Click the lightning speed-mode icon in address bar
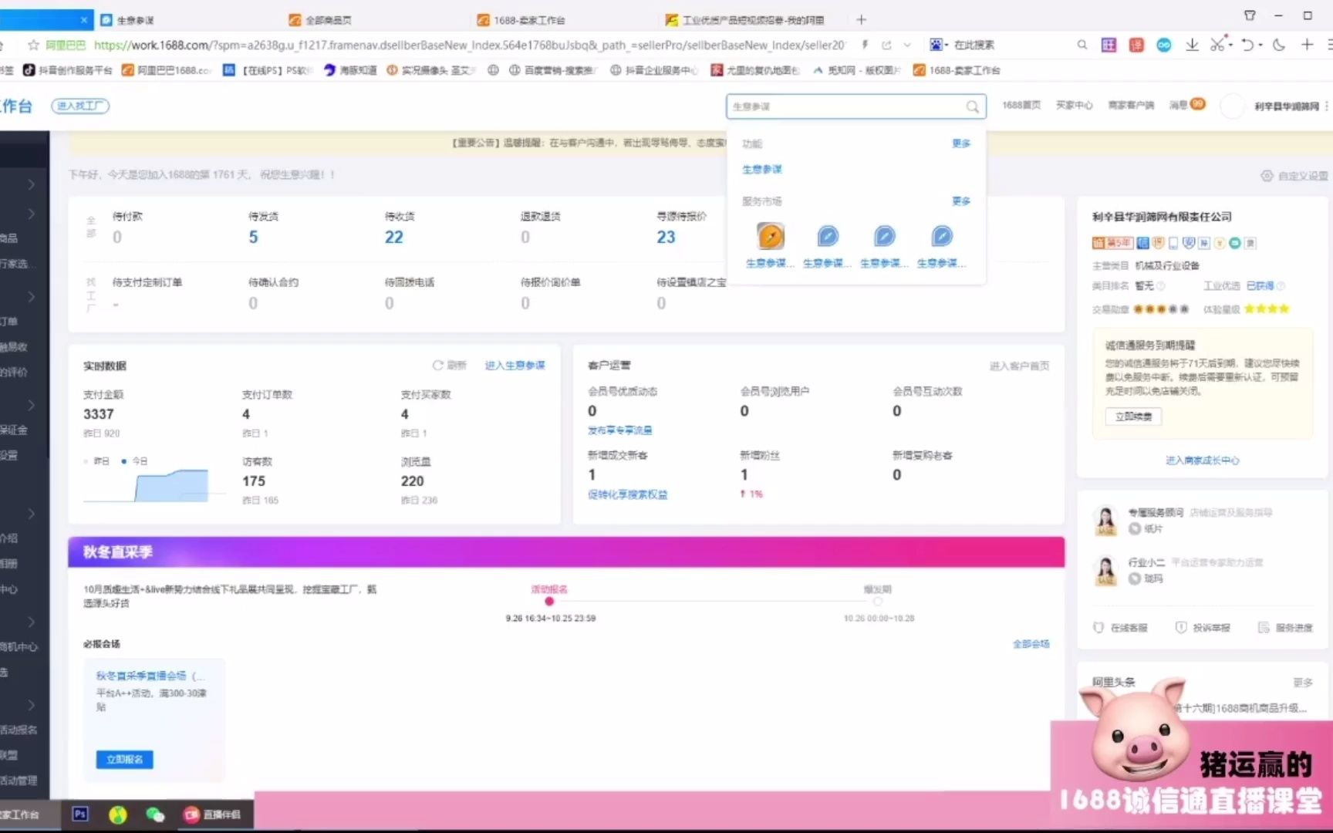The height and width of the screenshot is (833, 1333). pos(866,45)
